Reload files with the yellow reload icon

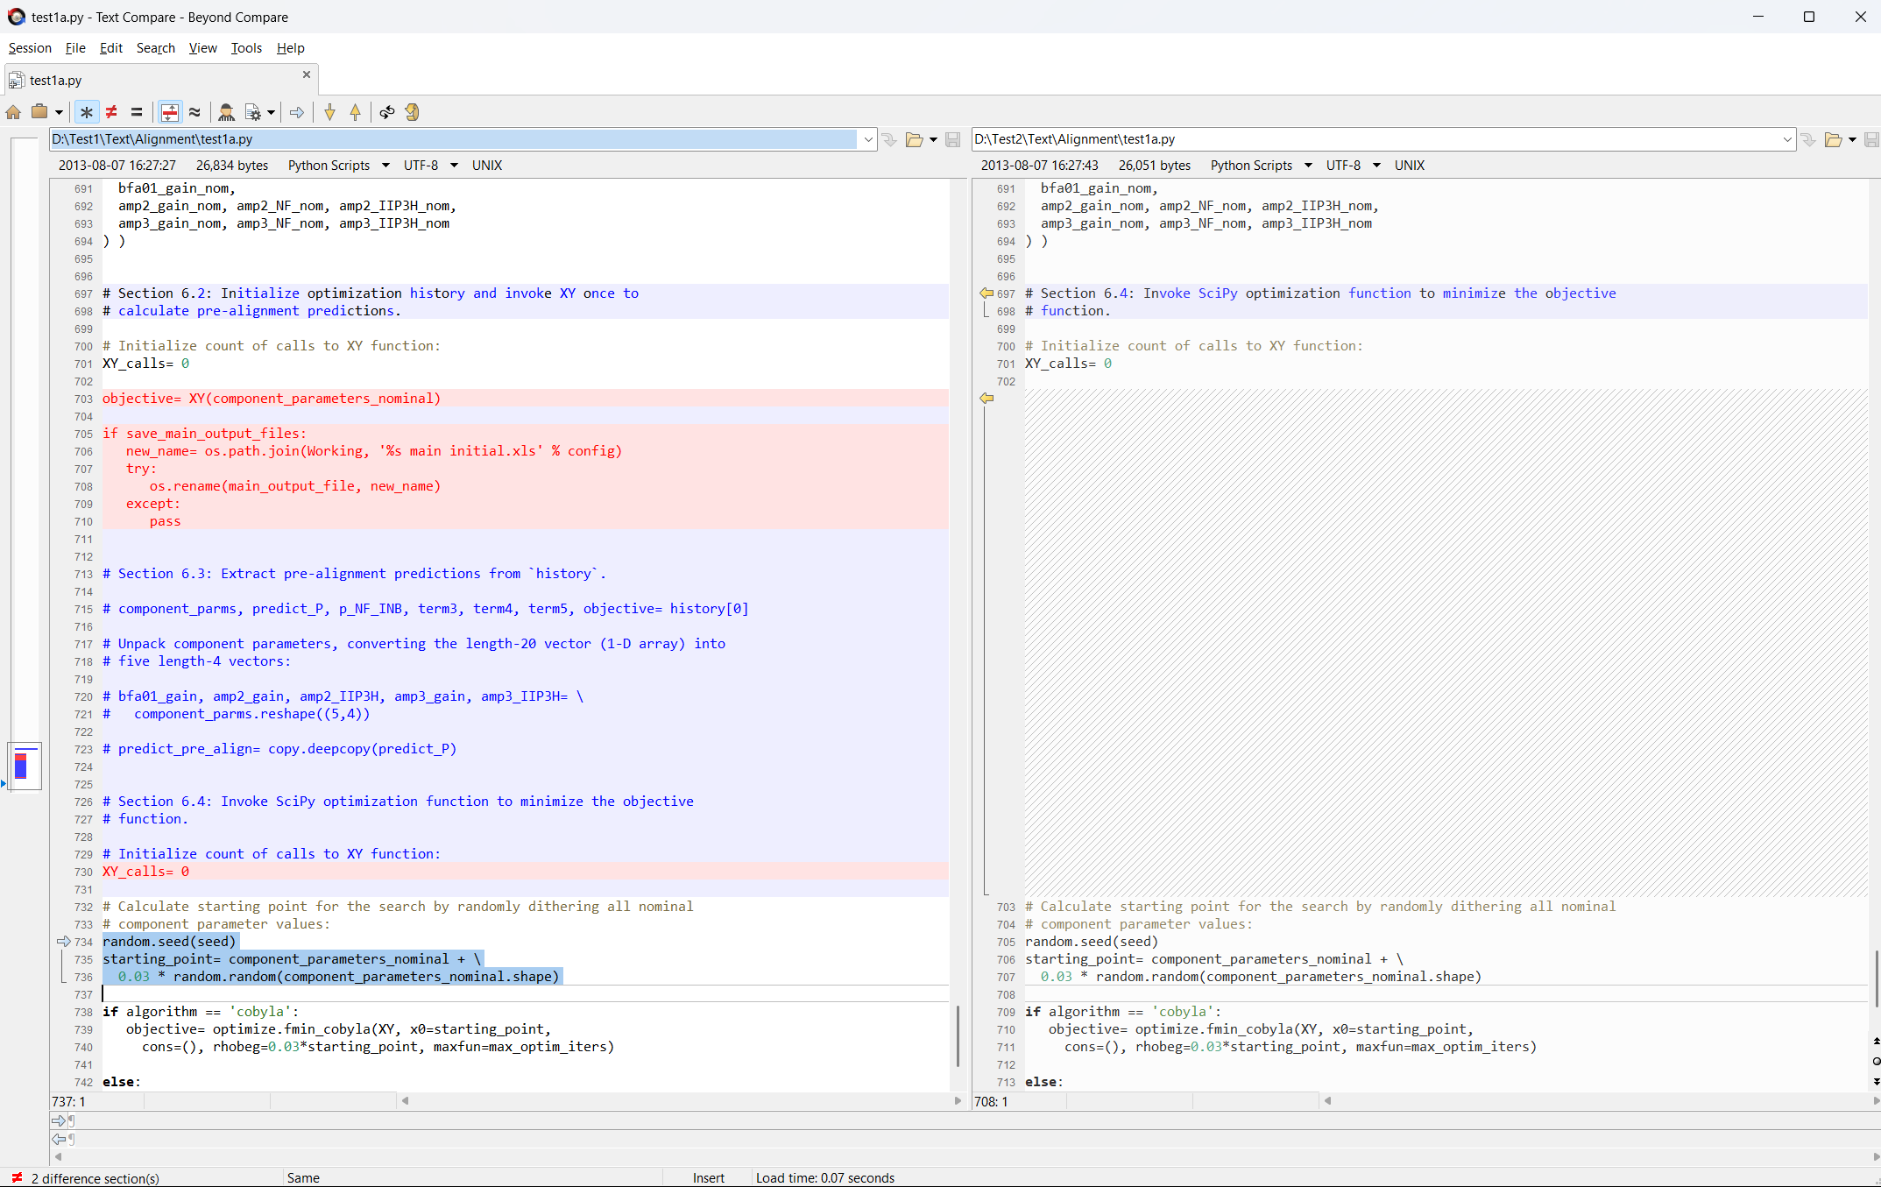[412, 112]
